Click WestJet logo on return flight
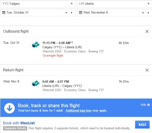This screenshot has width=152, height=133. [x=36, y=83]
